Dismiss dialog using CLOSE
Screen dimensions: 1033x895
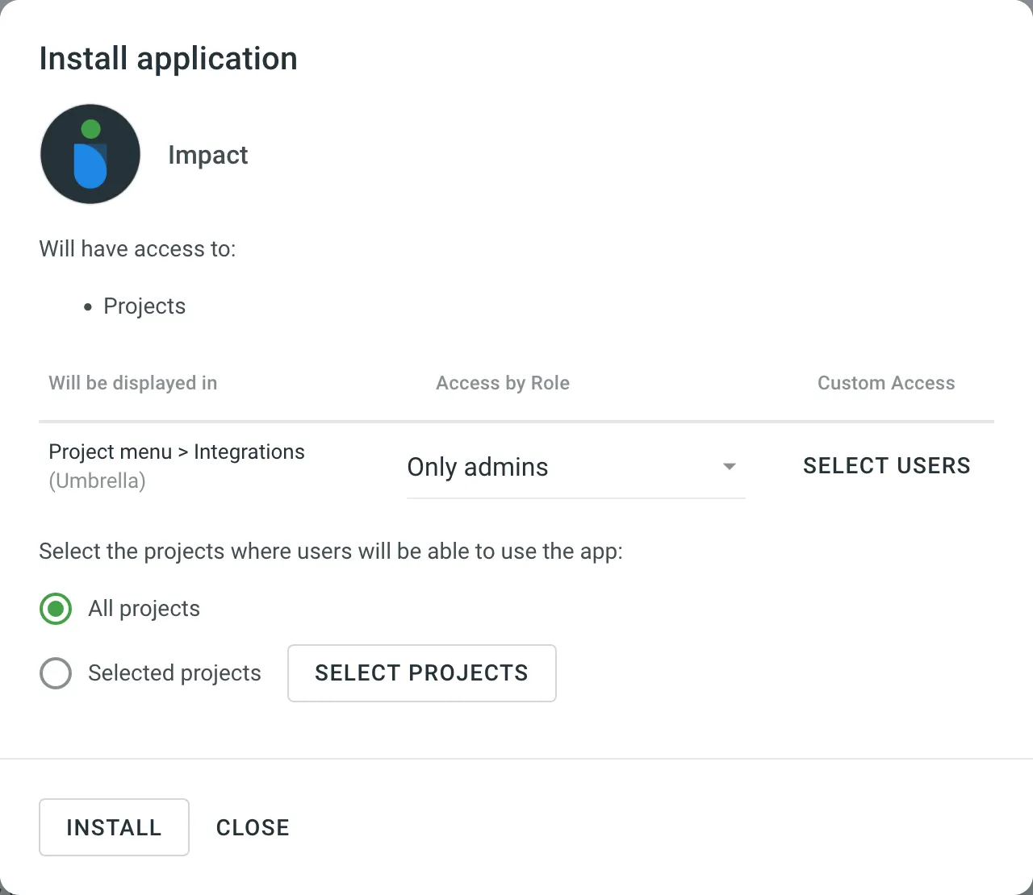[253, 827]
